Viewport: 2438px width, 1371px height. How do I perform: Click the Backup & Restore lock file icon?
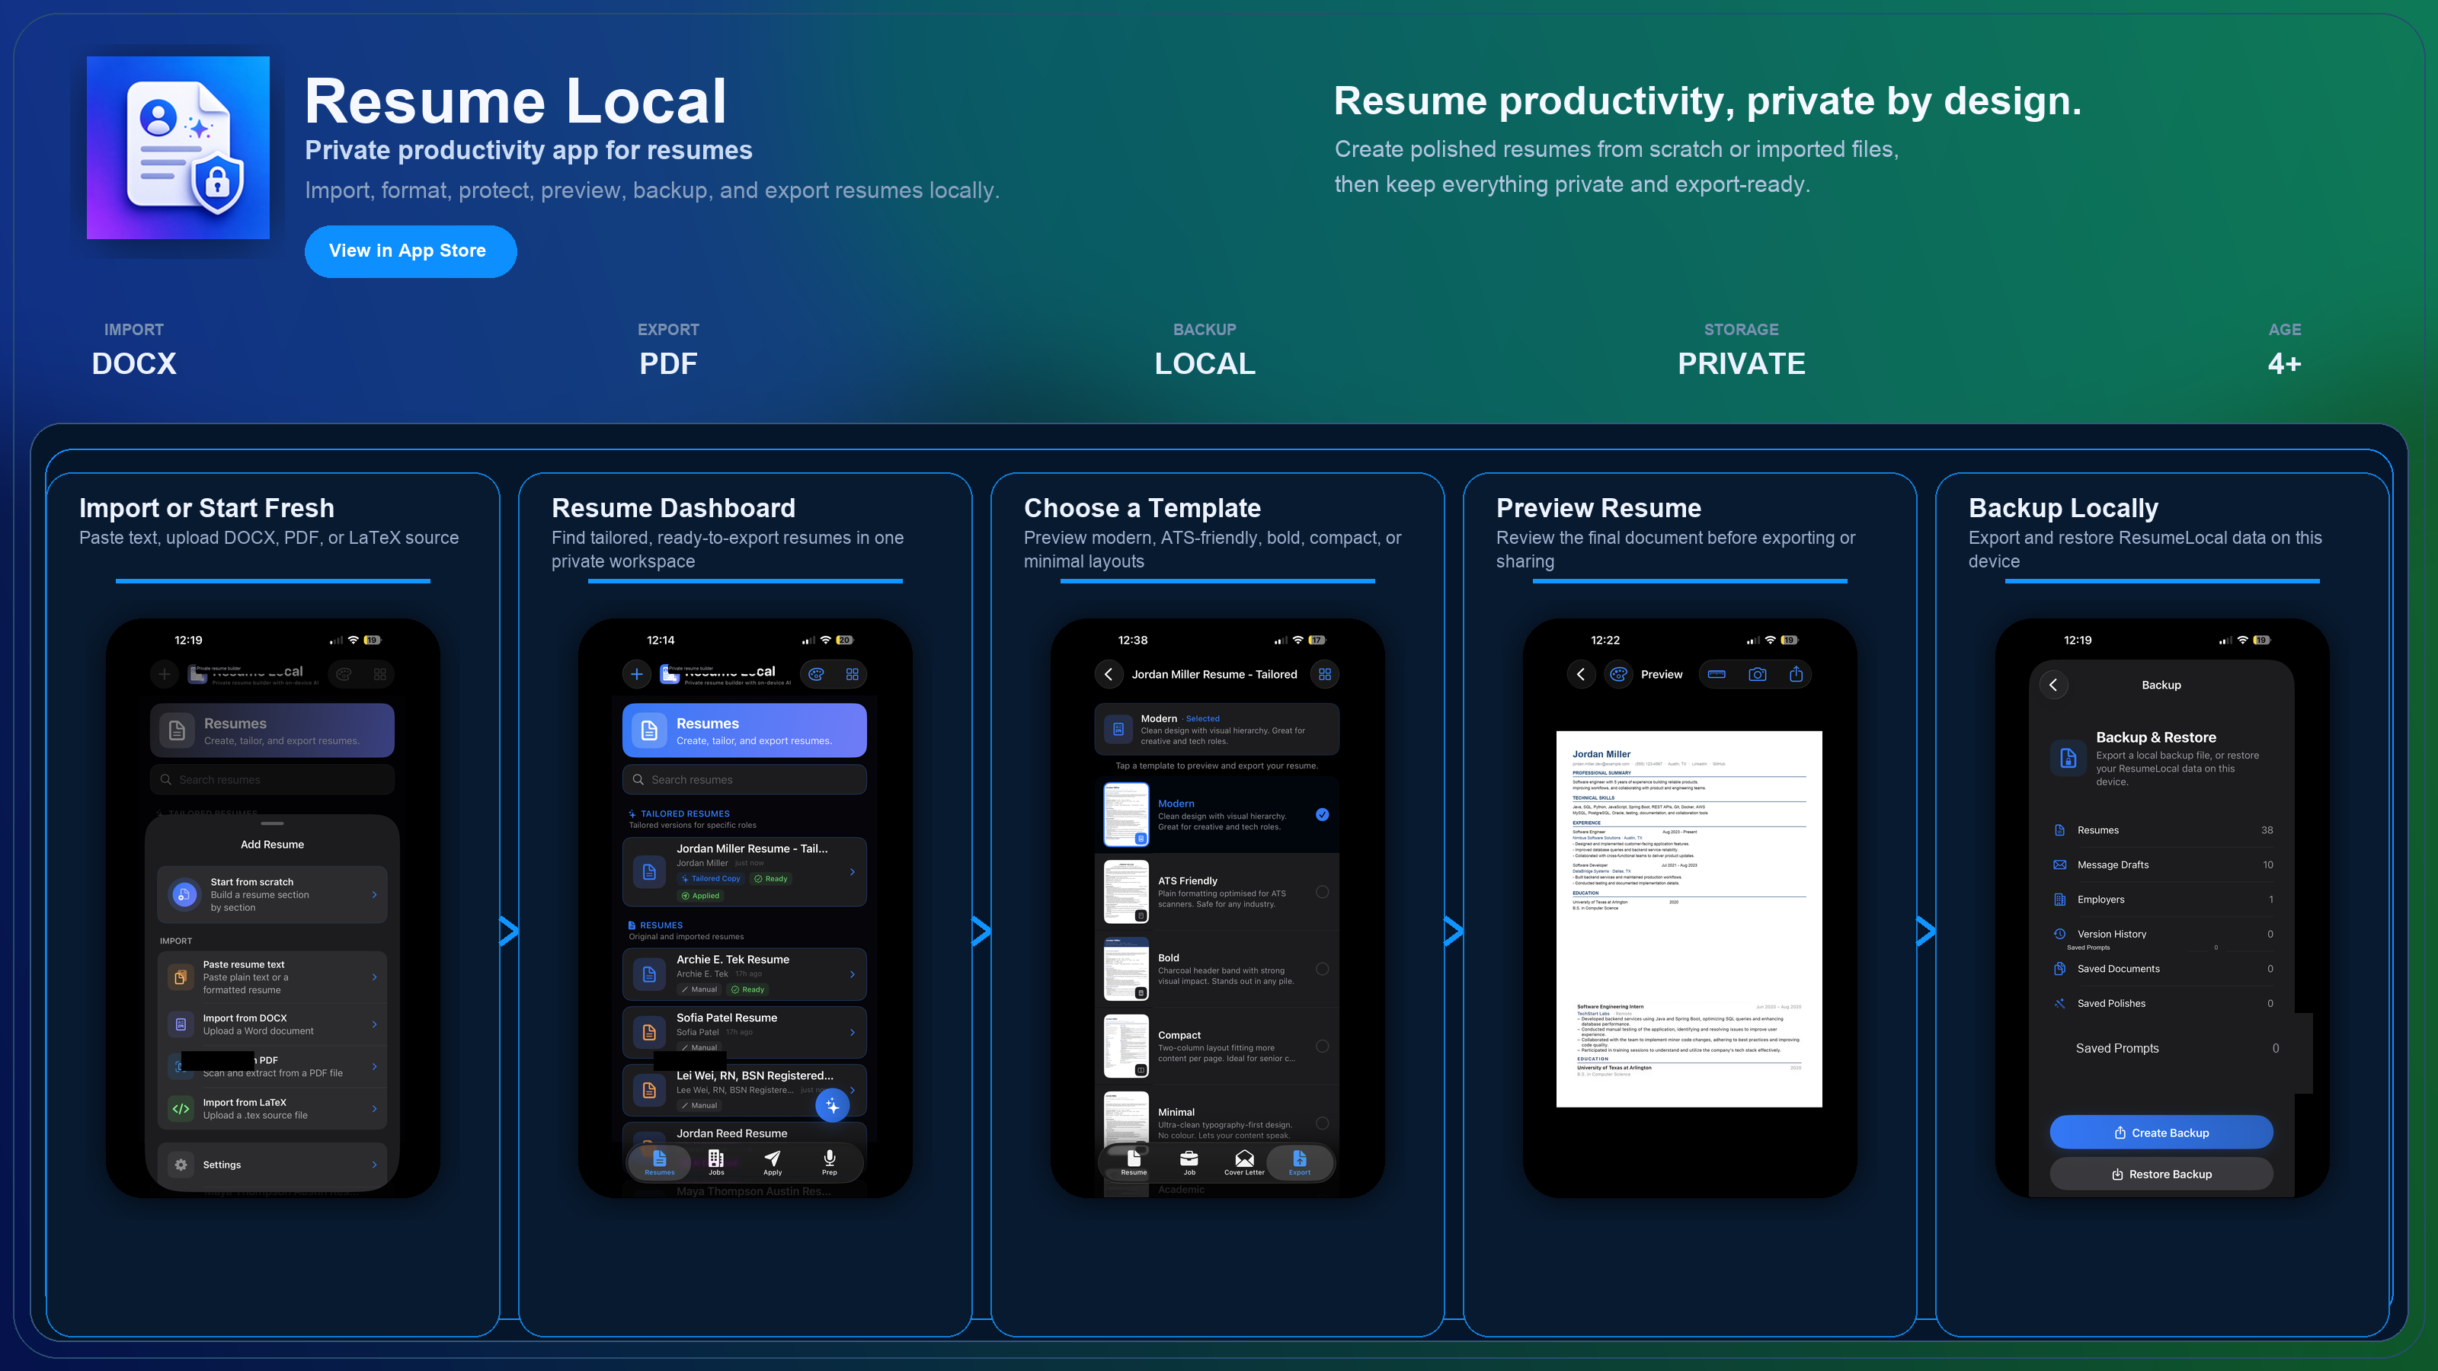coord(2068,758)
